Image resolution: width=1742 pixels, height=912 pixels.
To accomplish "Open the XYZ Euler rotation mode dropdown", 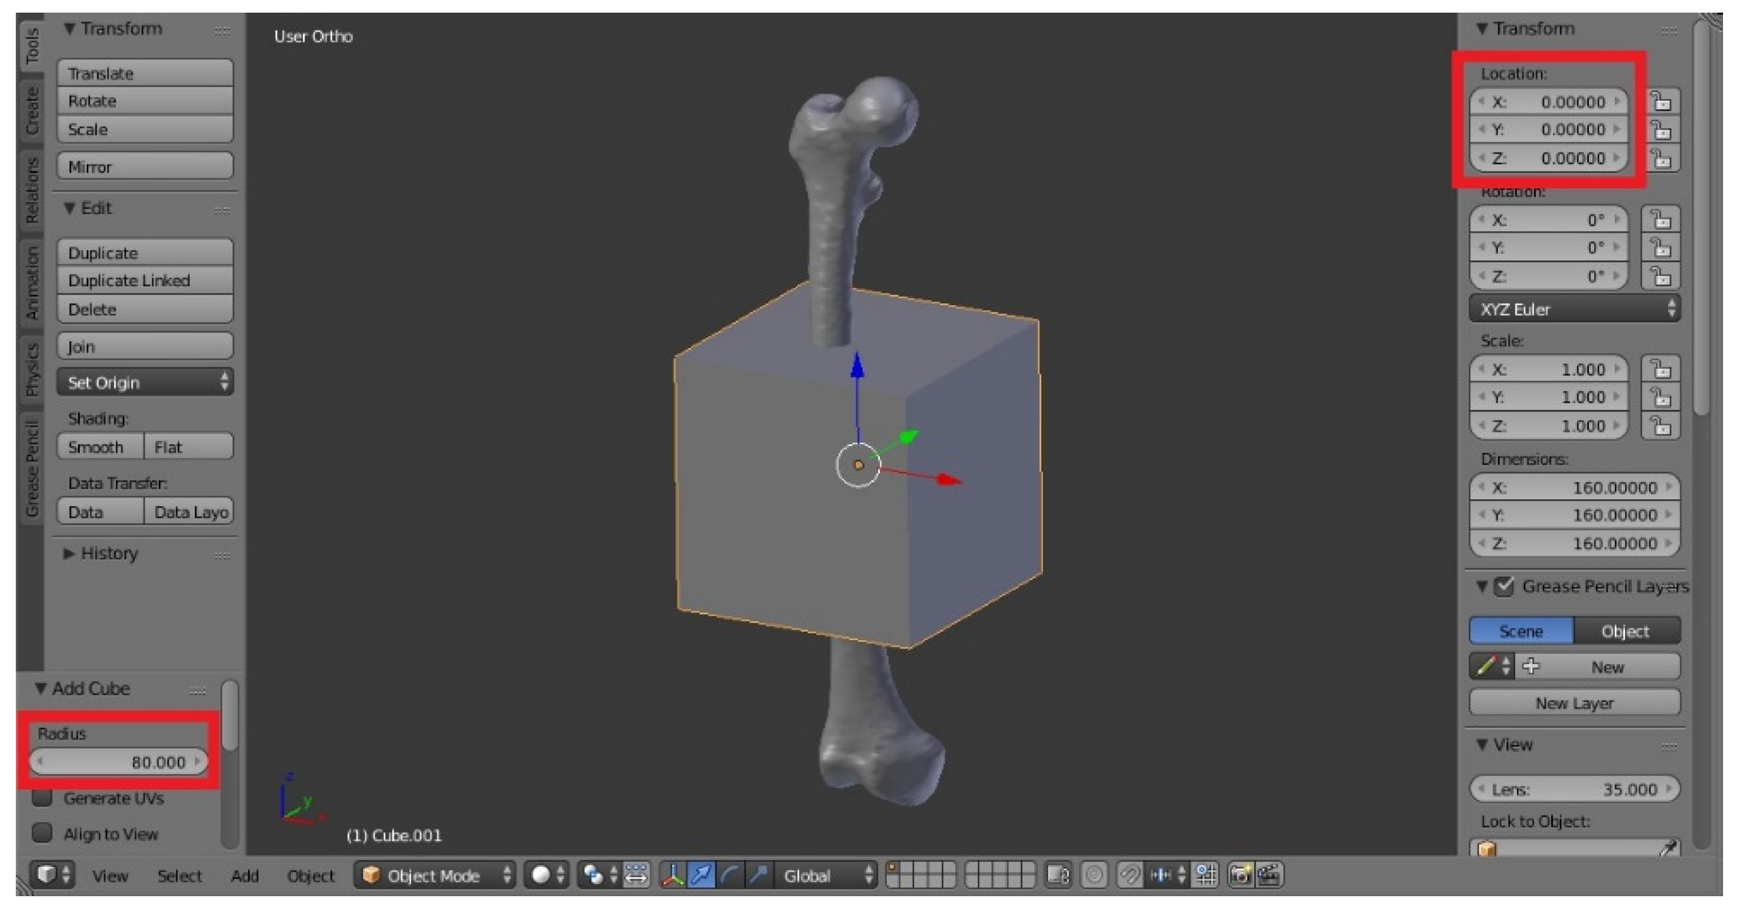I will (x=1574, y=310).
